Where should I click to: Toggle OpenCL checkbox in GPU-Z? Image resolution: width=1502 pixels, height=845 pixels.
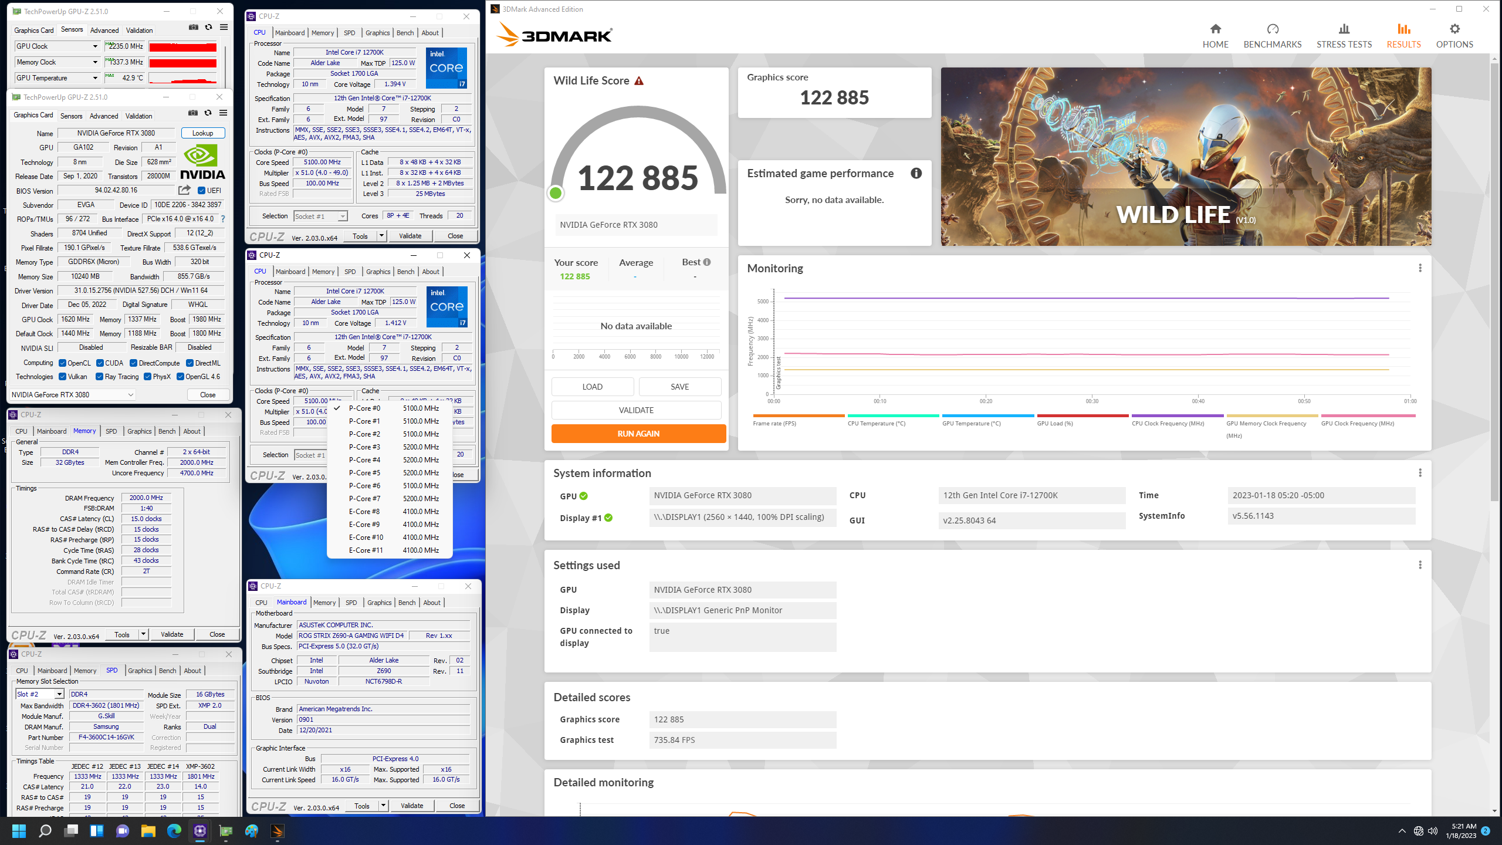(x=62, y=363)
